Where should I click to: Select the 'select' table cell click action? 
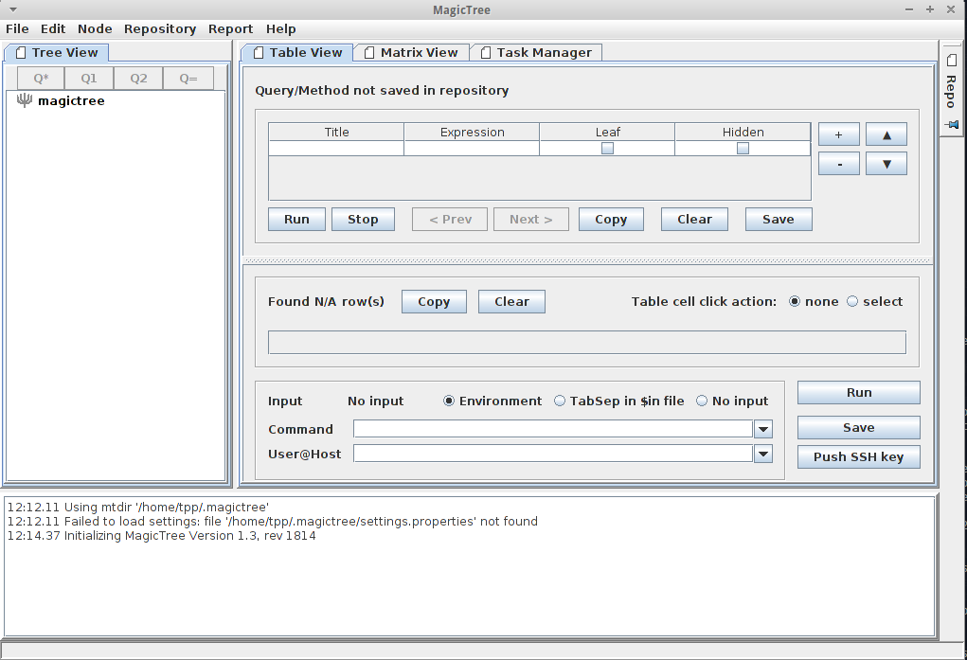click(x=874, y=302)
